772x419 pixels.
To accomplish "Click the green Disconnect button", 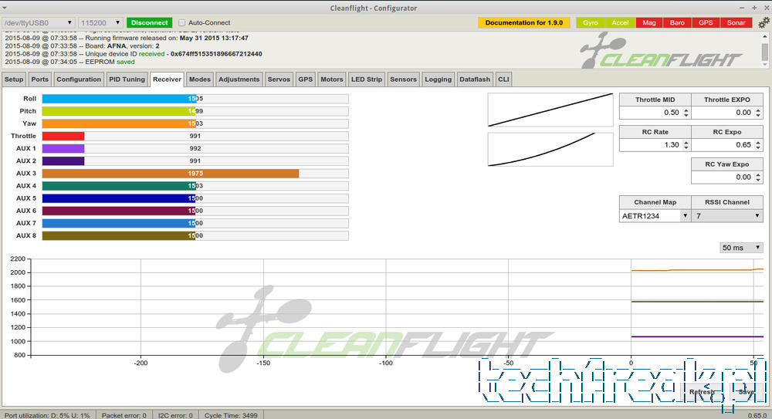I will pos(150,22).
